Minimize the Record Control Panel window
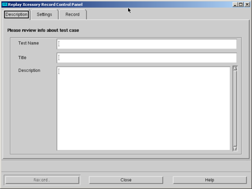 (235, 4)
